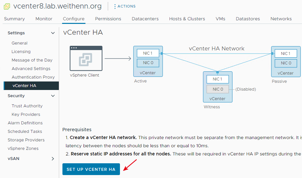Click the vcenter8.lab.weithenn.org title
This screenshot has height=178, width=302.
58,6
